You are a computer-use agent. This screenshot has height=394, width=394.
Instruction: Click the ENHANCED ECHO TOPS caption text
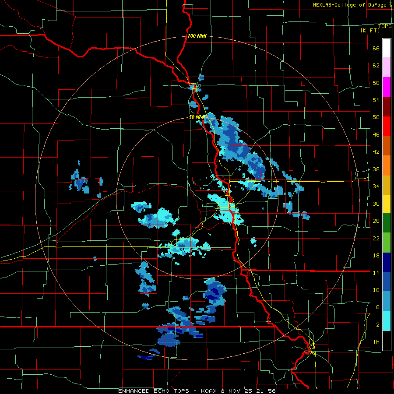tap(153, 391)
